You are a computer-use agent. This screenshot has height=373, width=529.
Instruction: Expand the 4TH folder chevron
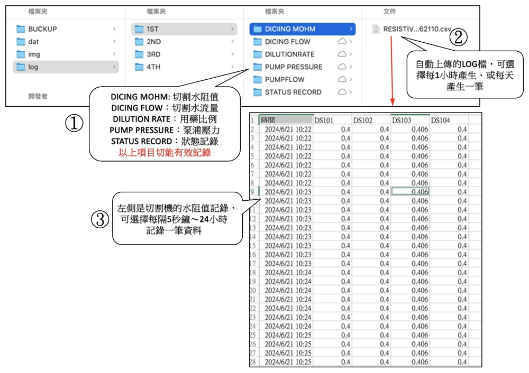point(232,67)
